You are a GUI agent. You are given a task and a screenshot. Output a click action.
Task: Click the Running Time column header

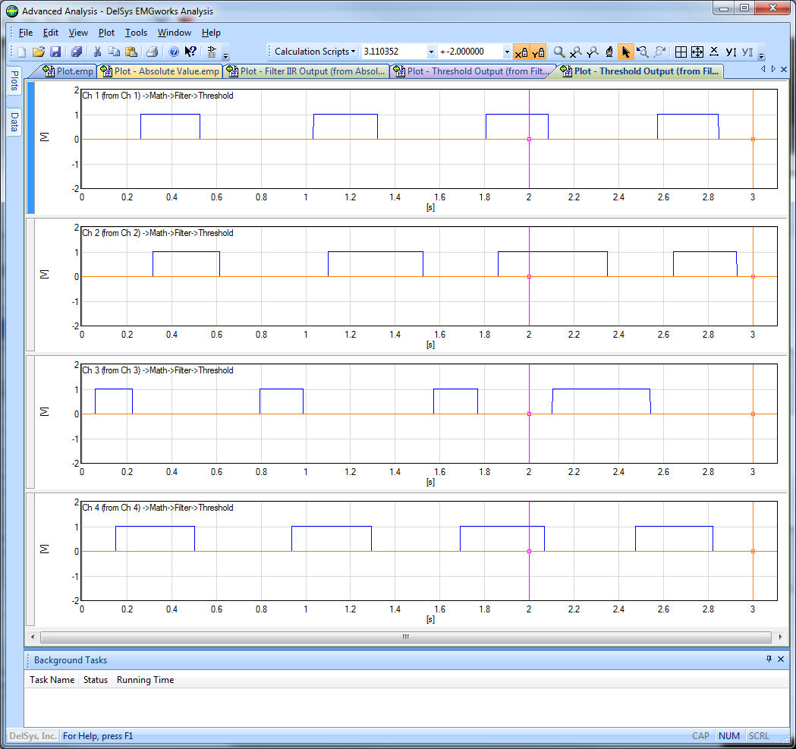click(145, 680)
